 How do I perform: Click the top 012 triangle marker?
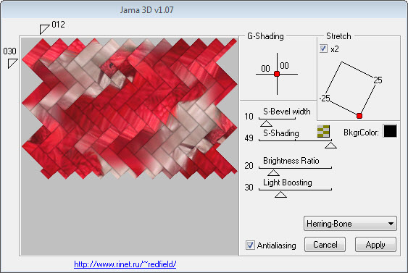(x=43, y=28)
